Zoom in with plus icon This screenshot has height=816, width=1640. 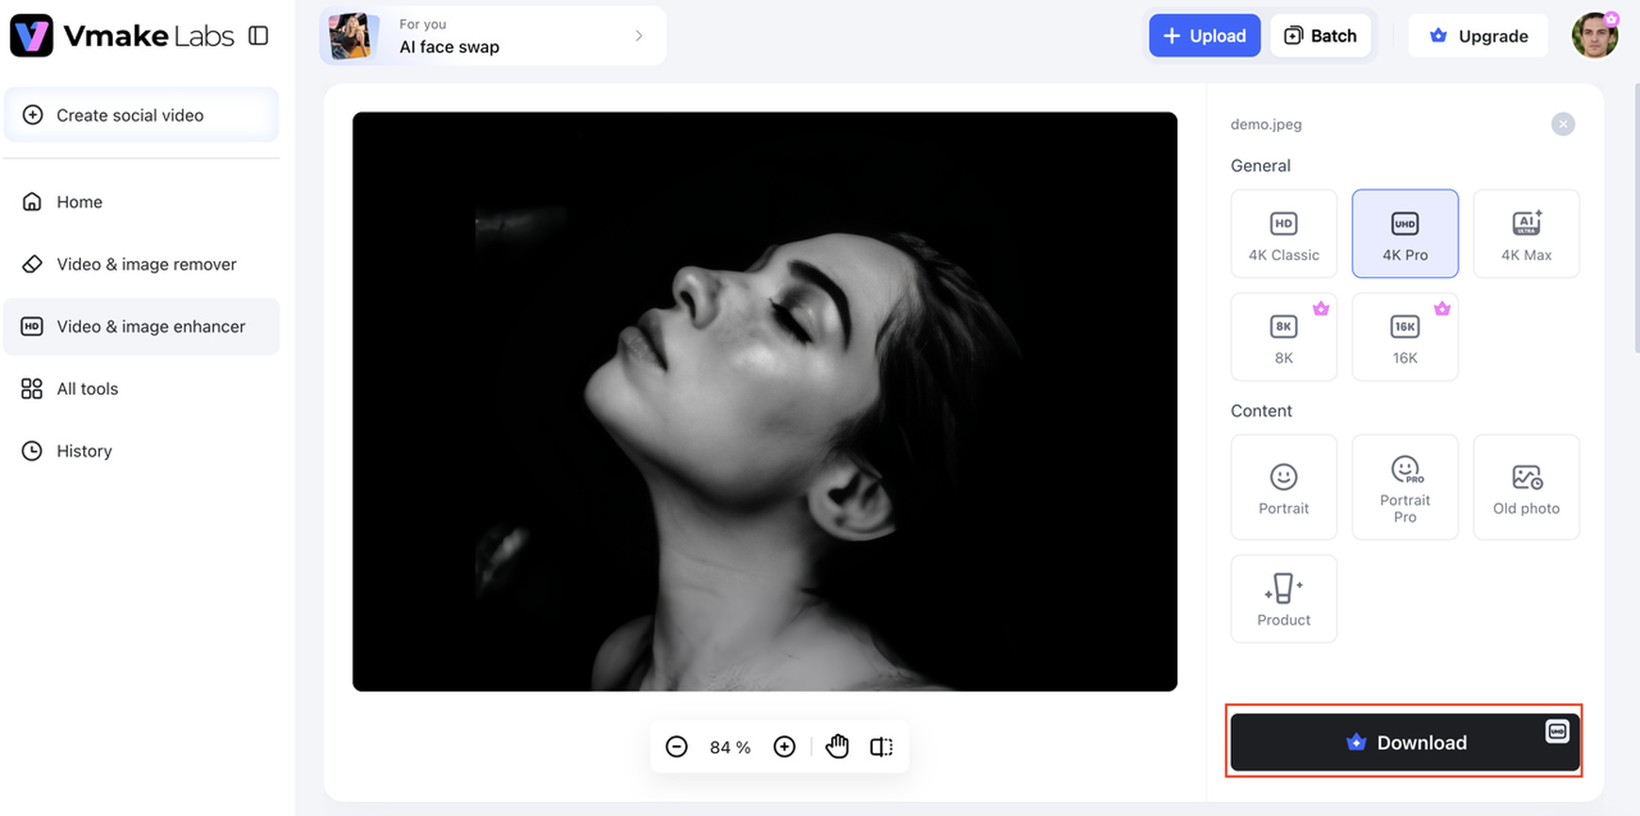[784, 747]
